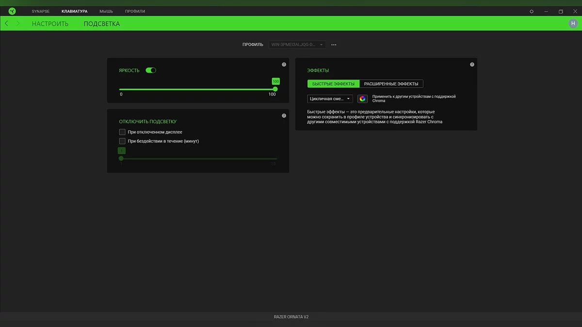Click the user account avatar
Viewport: 582px width, 327px height.
tap(573, 23)
